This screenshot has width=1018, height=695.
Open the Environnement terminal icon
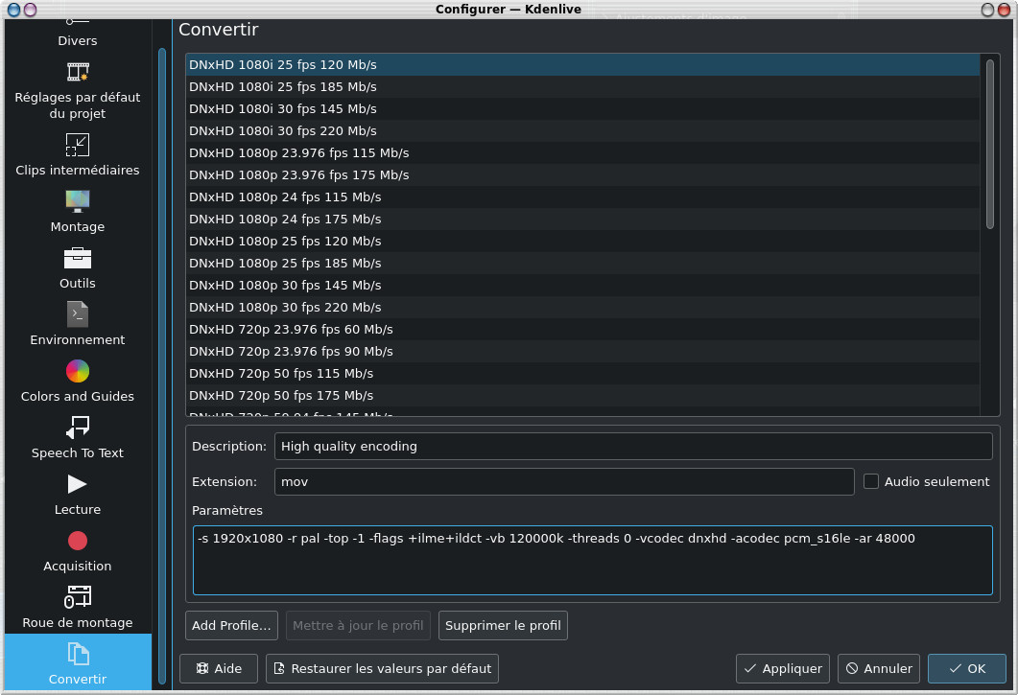tap(78, 315)
